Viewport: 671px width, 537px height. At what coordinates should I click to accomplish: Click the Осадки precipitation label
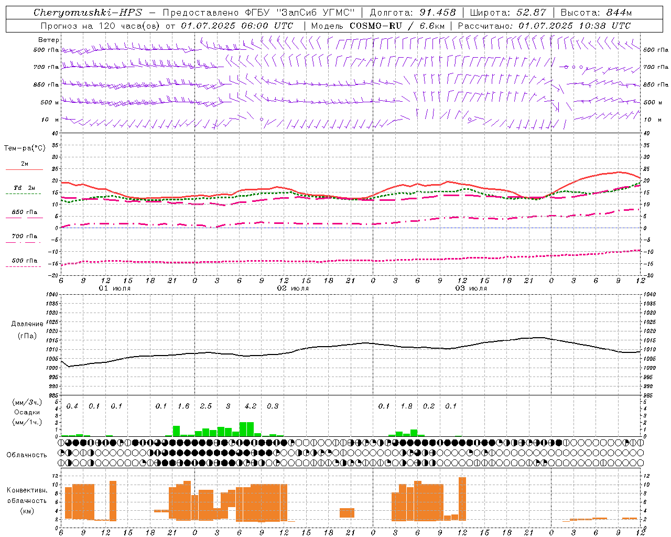click(x=27, y=412)
